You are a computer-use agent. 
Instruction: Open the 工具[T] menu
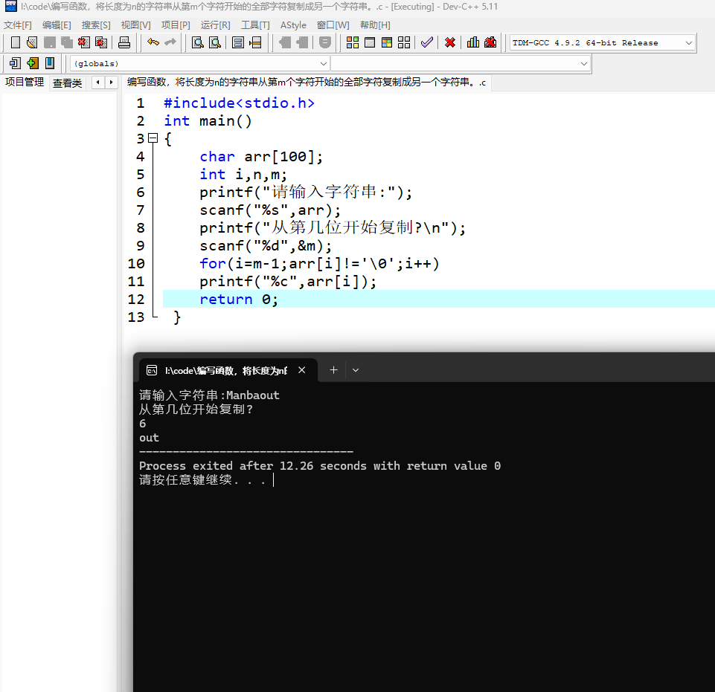tap(255, 25)
